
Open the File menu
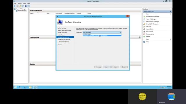[x=15, y=3]
